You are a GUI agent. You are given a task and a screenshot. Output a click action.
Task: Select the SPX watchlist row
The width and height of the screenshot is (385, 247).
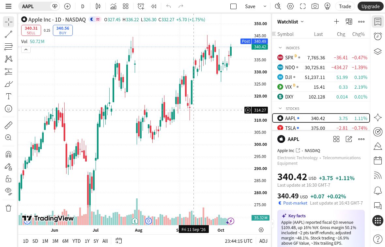tap(321, 58)
